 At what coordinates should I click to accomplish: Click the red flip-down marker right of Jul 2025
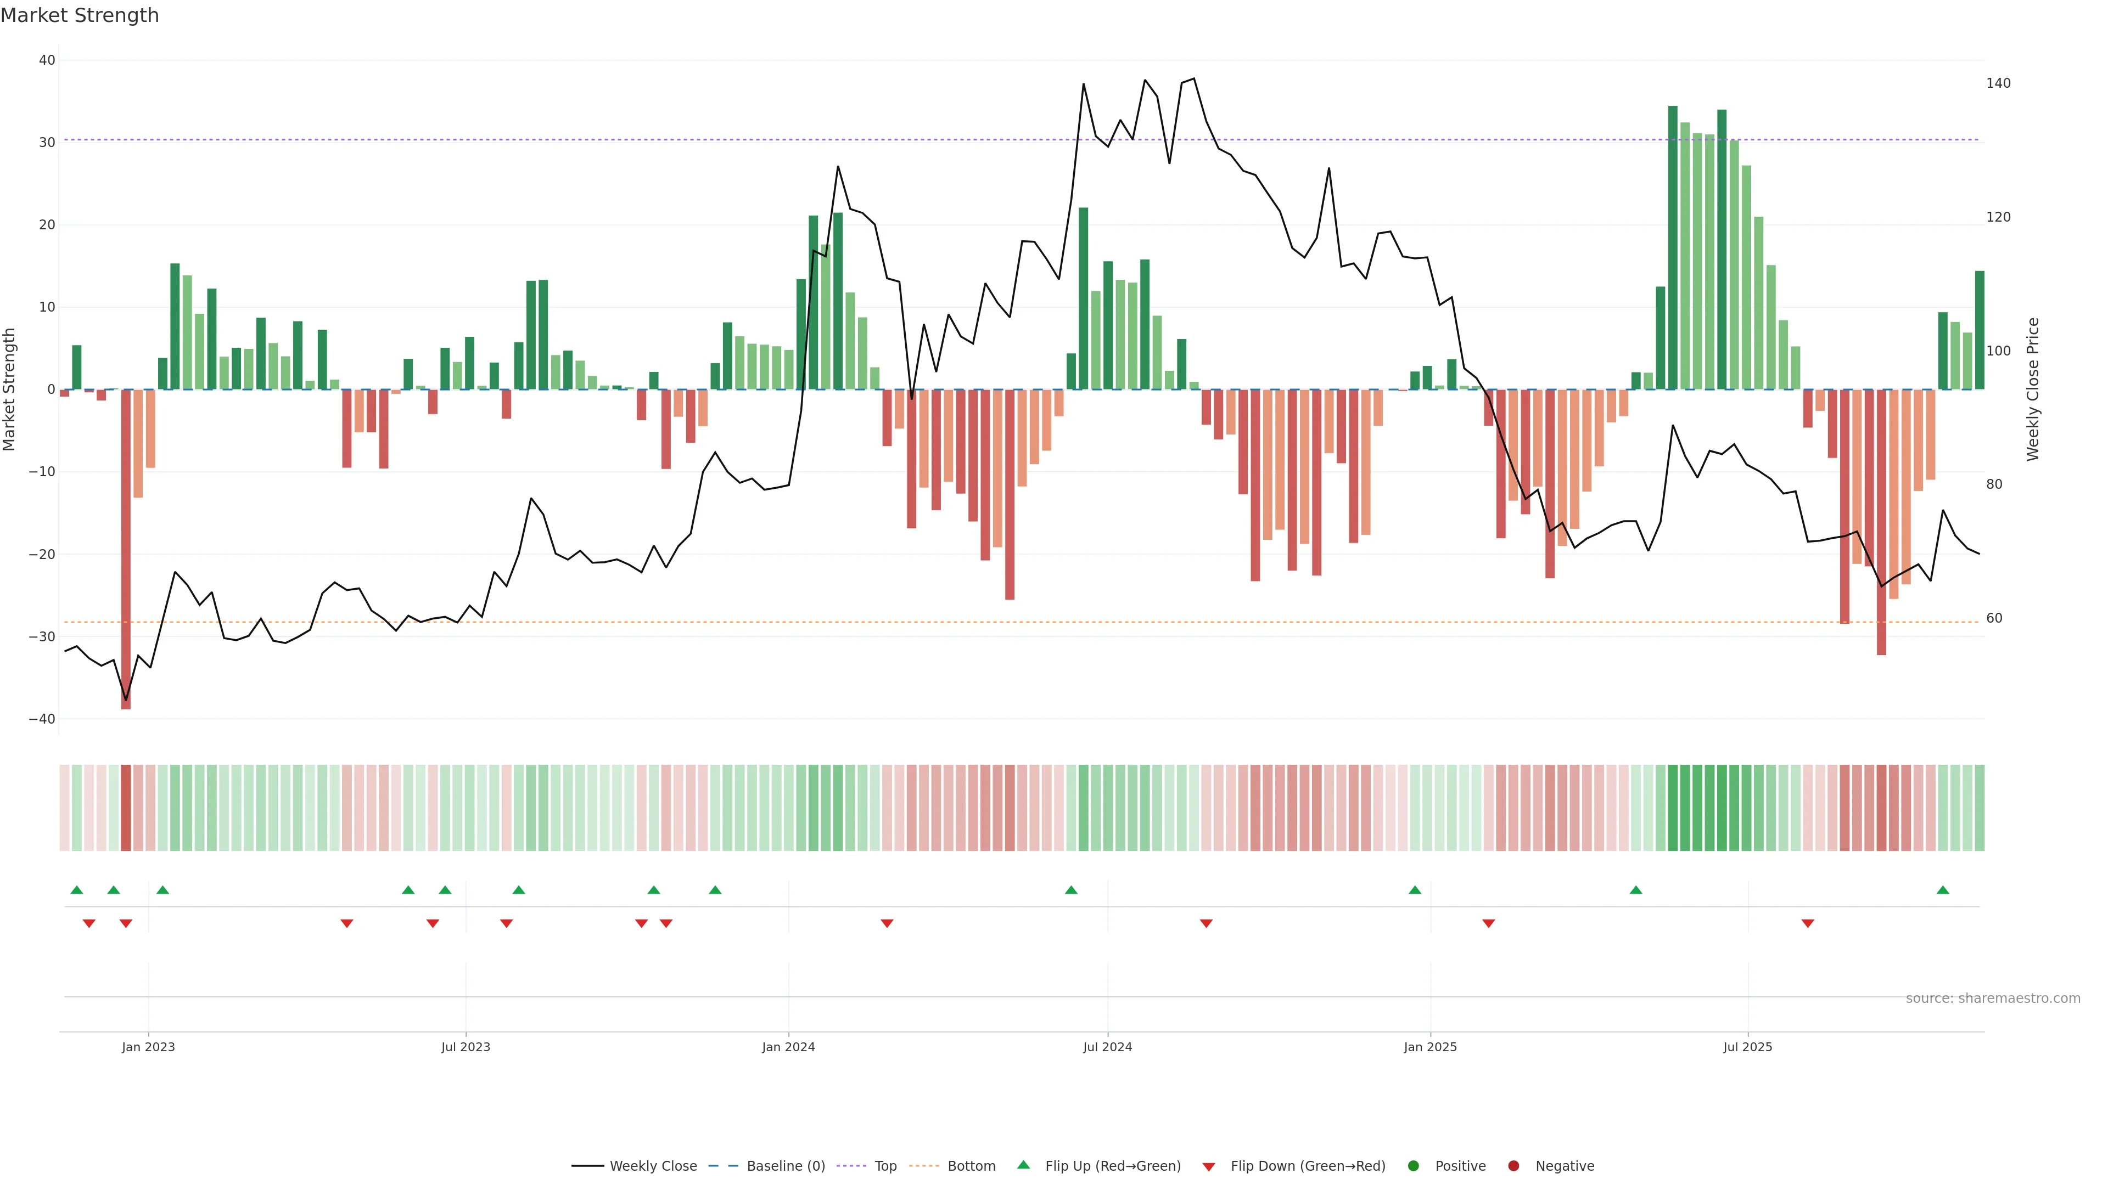[1808, 923]
